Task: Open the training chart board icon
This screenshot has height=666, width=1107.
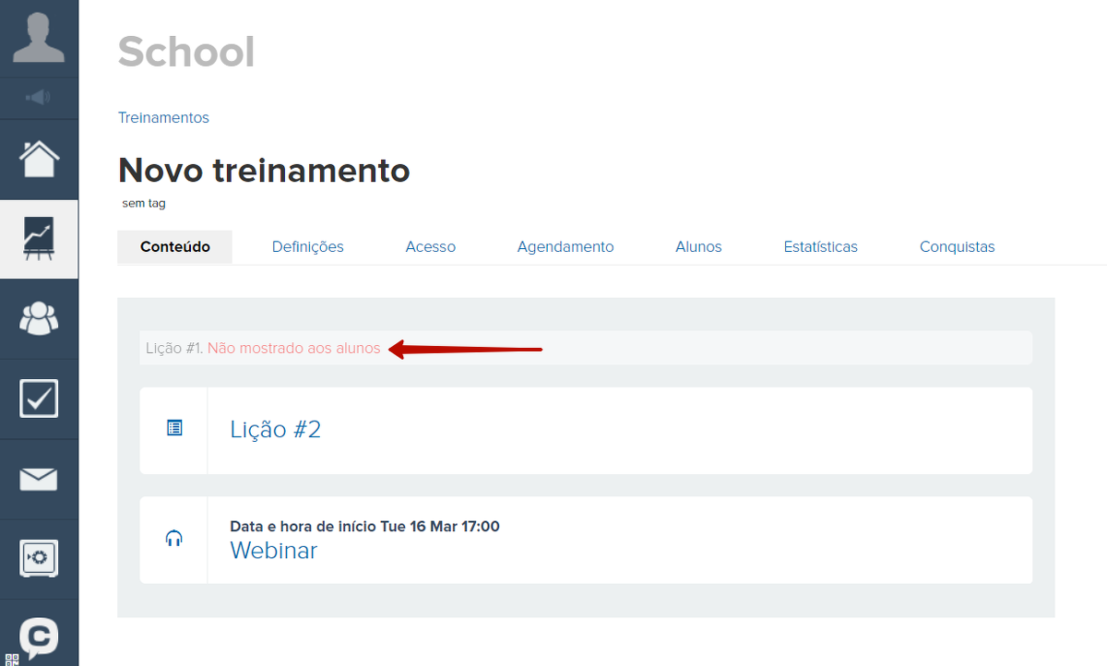Action: coord(39,239)
